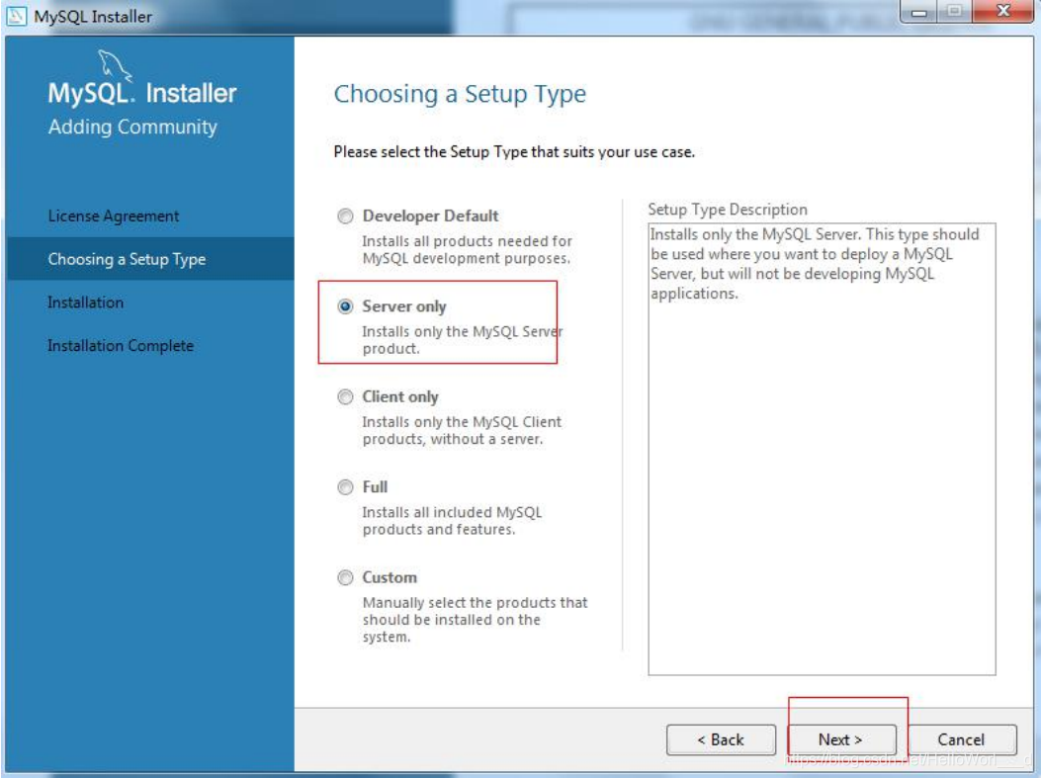Select the Developer Default radio button
This screenshot has width=1041, height=778.
pyautogui.click(x=345, y=216)
